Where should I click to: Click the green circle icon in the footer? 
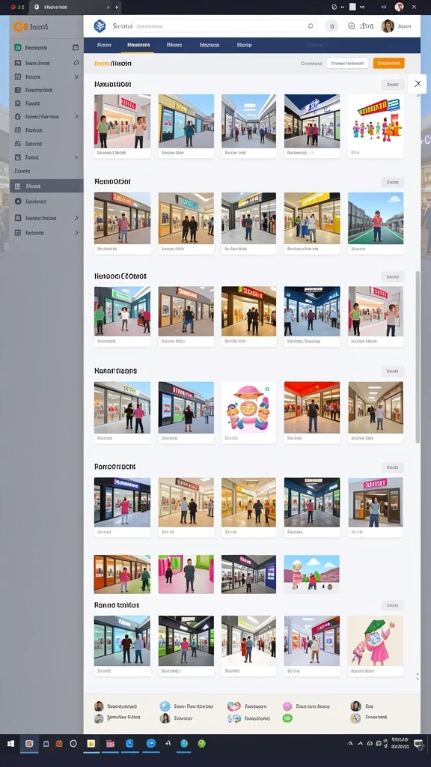click(287, 718)
